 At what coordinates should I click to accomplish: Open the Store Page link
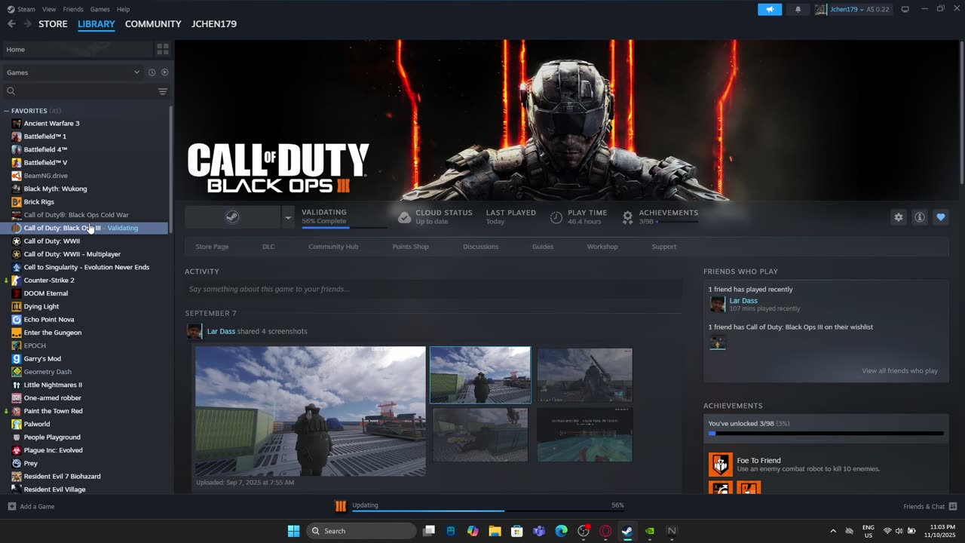[x=212, y=247]
